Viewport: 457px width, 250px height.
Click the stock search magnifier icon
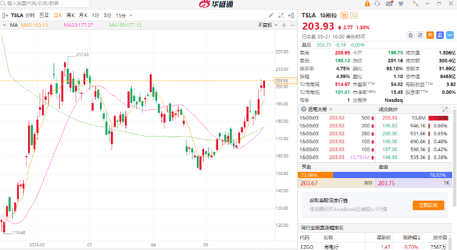click(3, 3)
